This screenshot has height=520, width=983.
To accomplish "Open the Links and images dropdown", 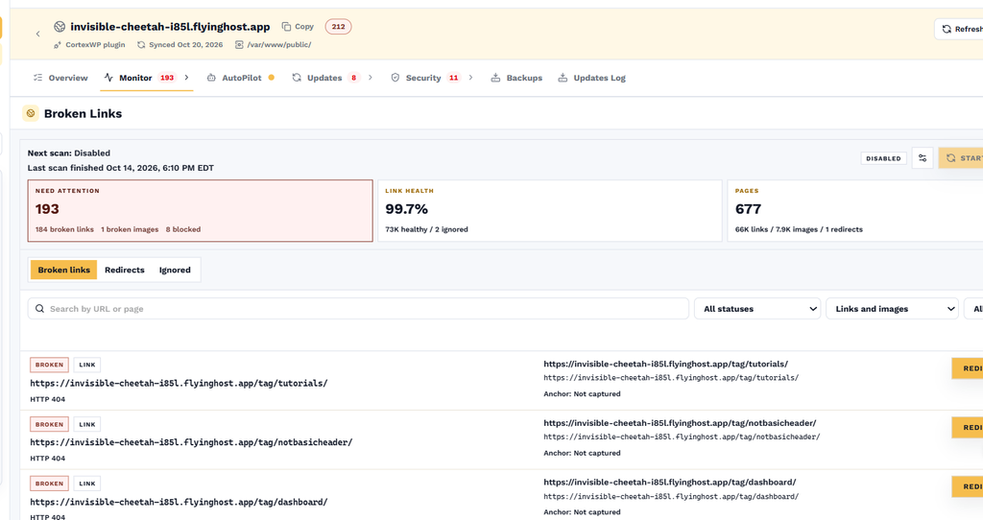I will 892,309.
